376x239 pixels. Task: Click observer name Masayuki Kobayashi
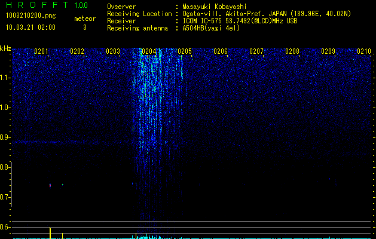(x=215, y=7)
